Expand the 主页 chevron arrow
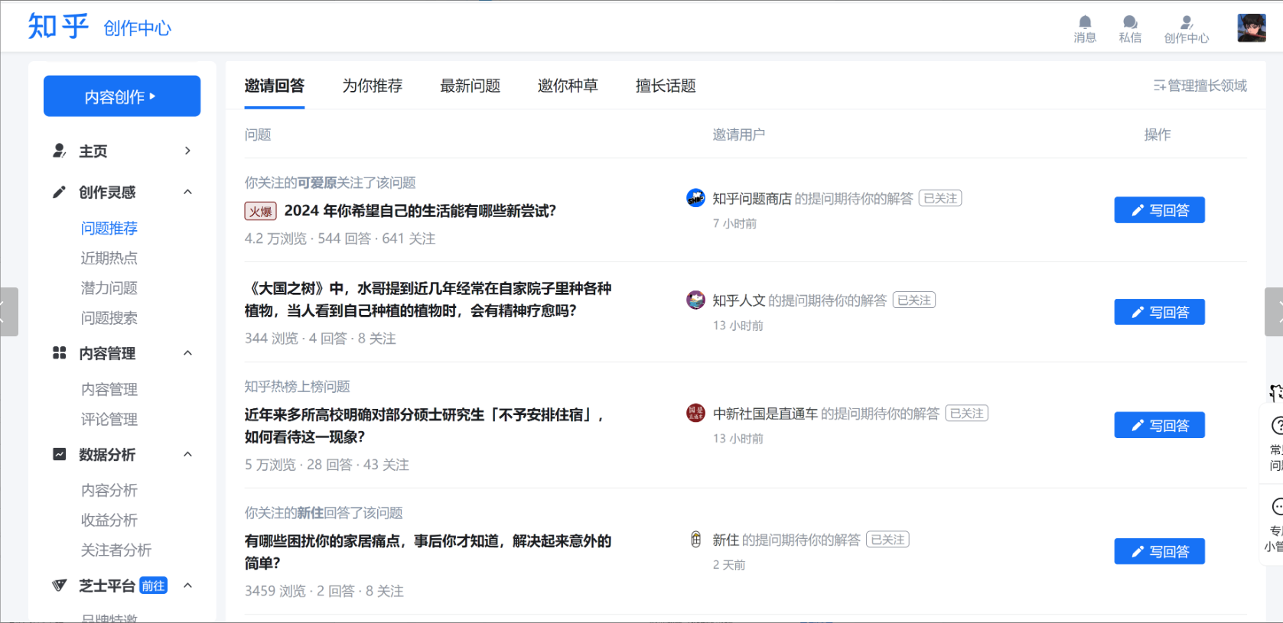The image size is (1283, 623). (187, 151)
